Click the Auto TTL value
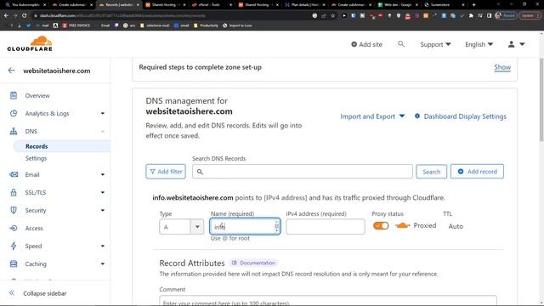The width and height of the screenshot is (544, 306). tap(456, 226)
